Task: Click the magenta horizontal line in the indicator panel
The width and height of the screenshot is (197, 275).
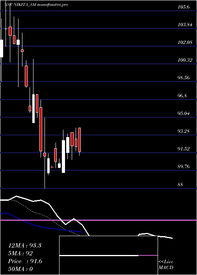Action: pyautogui.click(x=98, y=220)
